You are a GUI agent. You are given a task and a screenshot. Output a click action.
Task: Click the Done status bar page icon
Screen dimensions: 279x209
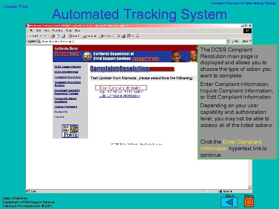pyautogui.click(x=28, y=192)
